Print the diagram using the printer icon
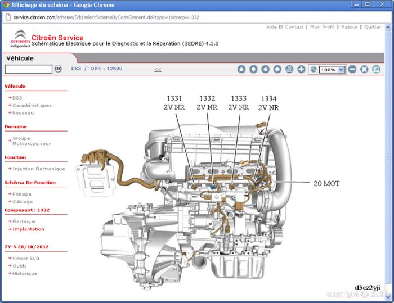This screenshot has height=303, width=394. pos(289,69)
